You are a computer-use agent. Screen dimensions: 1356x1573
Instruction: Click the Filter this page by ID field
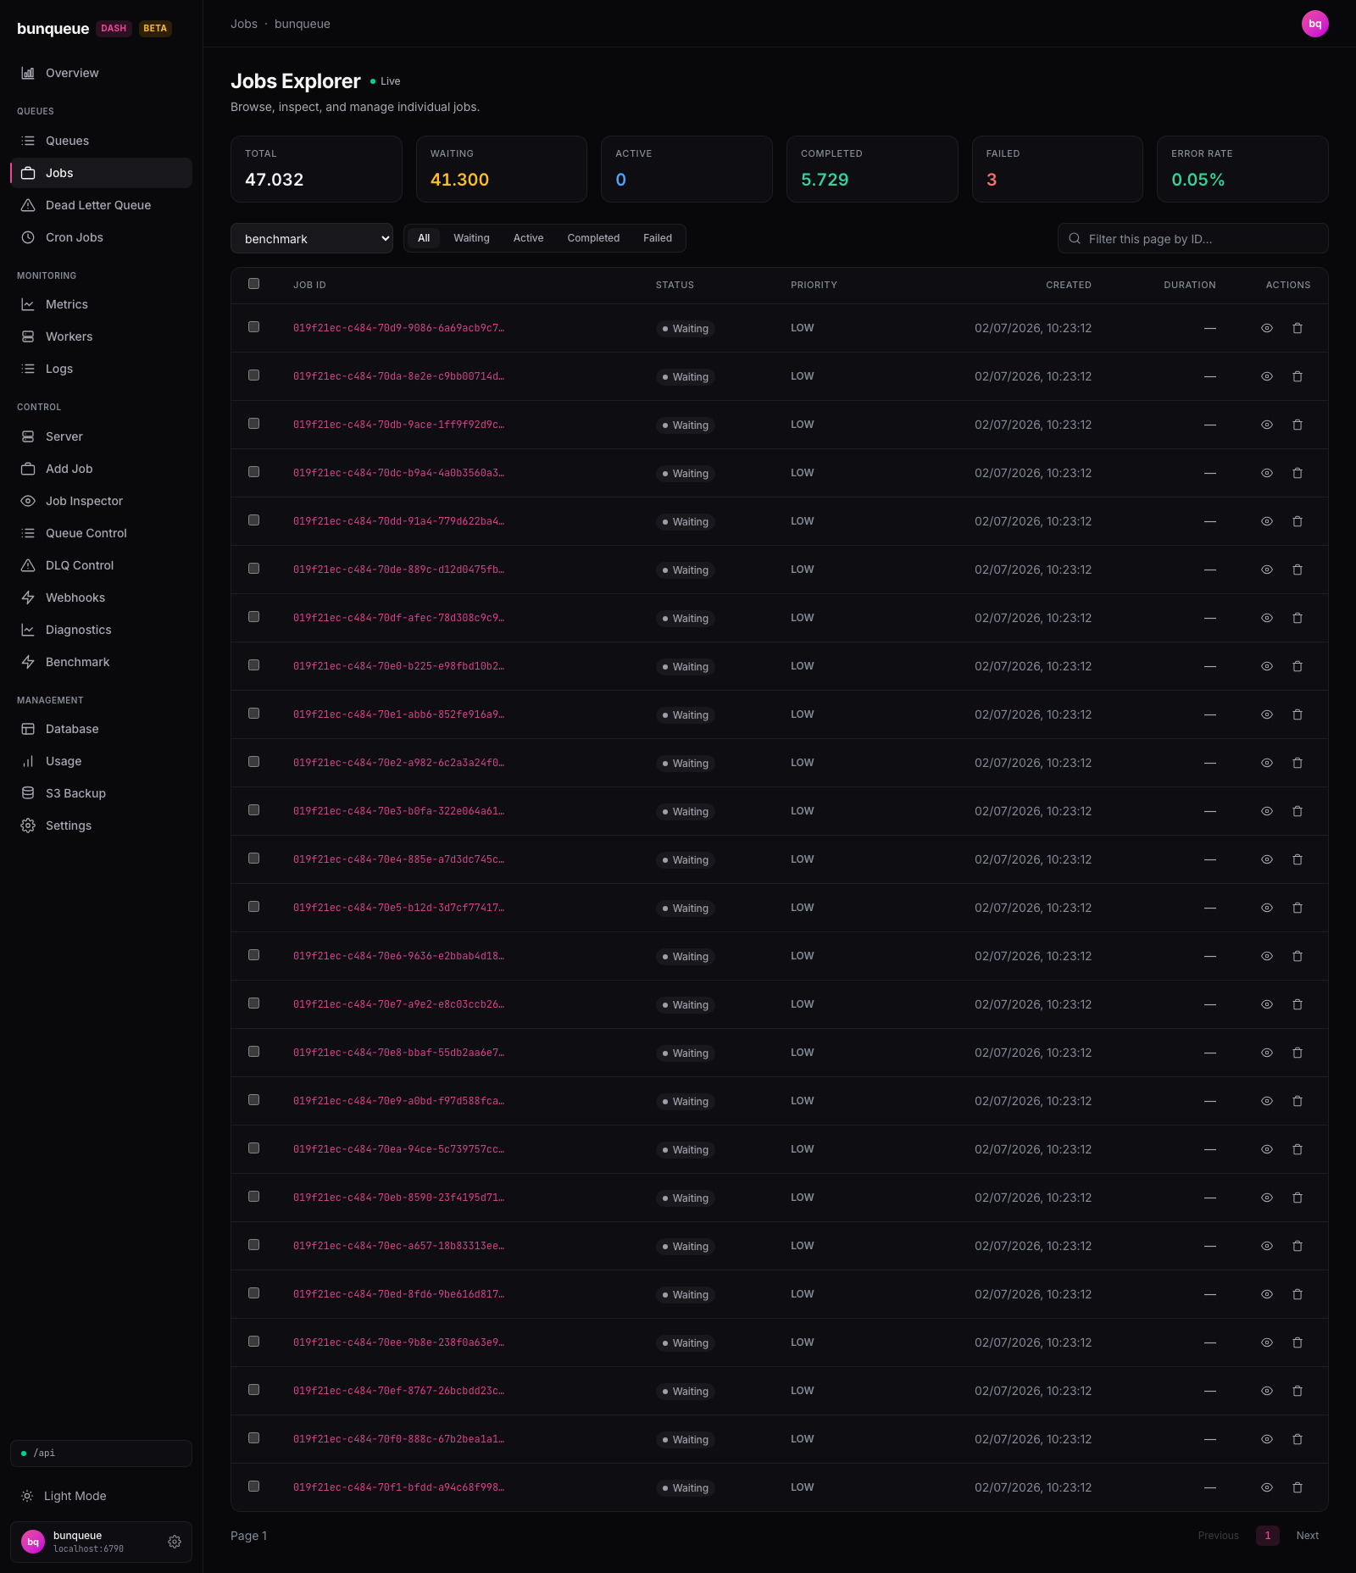pyautogui.click(x=1192, y=238)
